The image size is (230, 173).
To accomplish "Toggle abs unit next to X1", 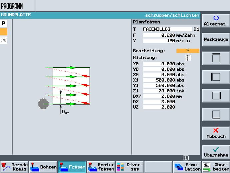I will [x=180, y=80].
